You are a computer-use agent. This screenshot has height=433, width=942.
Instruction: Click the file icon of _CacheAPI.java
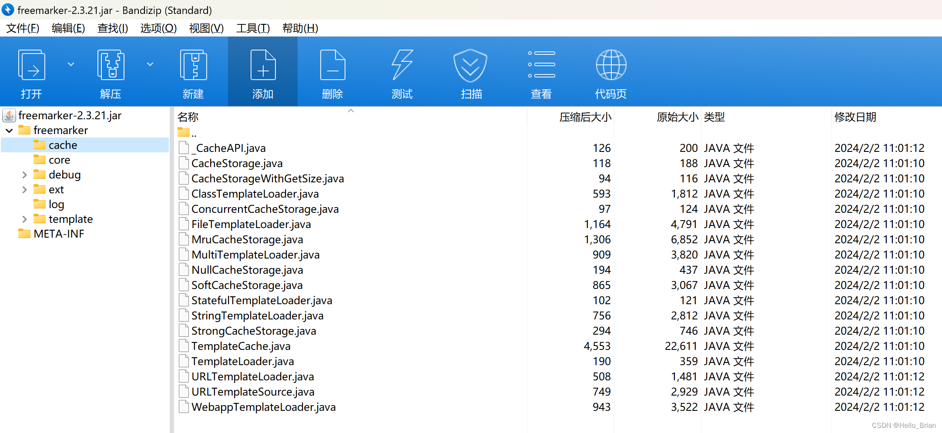coord(184,148)
